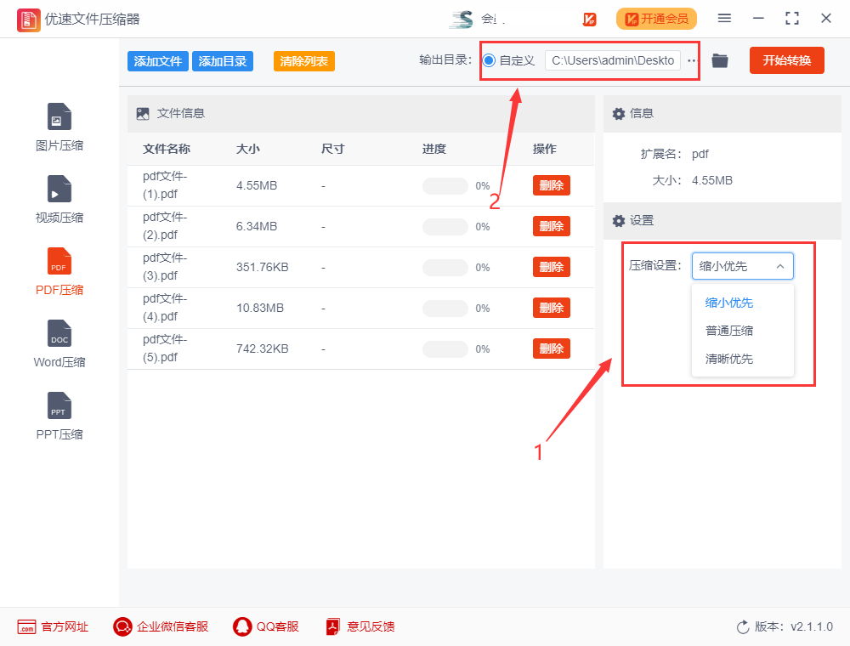The width and height of the screenshot is (850, 646).
Task: Click the 开始转换 button
Action: tap(786, 60)
